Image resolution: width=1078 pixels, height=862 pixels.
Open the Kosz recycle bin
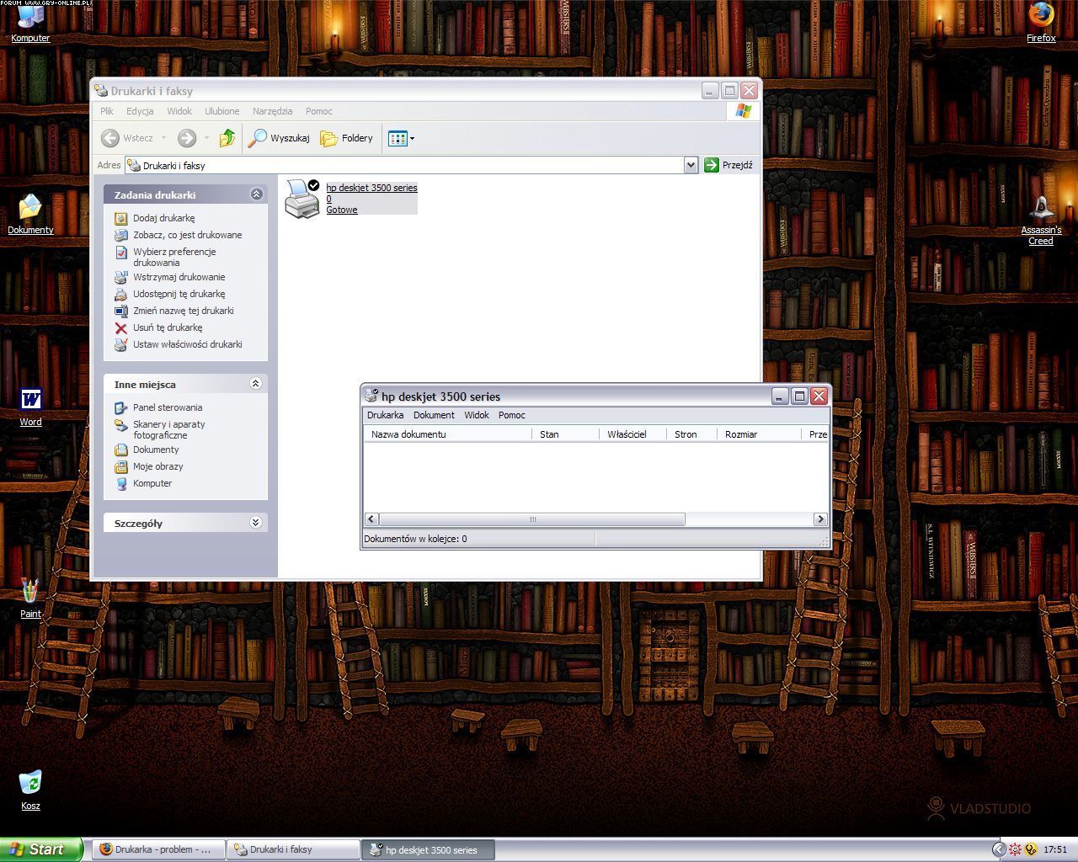30,790
